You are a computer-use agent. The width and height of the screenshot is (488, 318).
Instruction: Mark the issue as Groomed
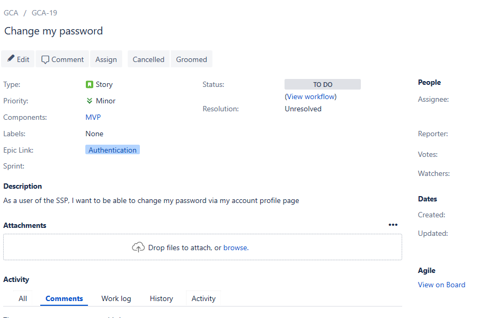tap(191, 59)
